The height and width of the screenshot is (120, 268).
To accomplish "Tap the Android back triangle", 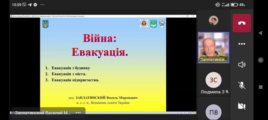I will [260, 33].
